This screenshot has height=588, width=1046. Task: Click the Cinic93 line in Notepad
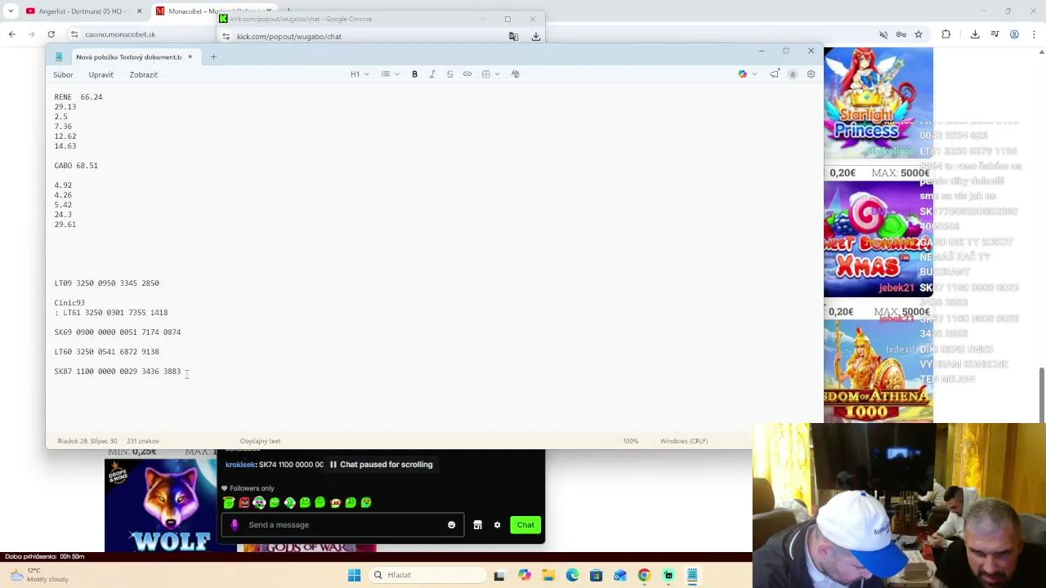coord(69,303)
